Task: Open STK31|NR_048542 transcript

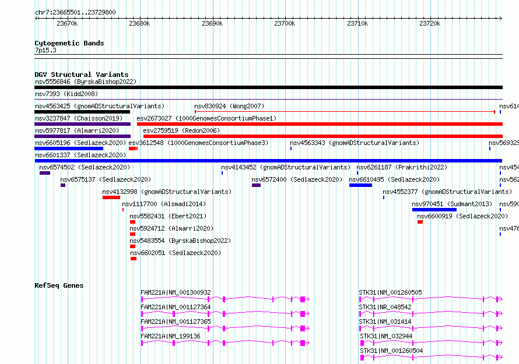Action: click(x=385, y=307)
